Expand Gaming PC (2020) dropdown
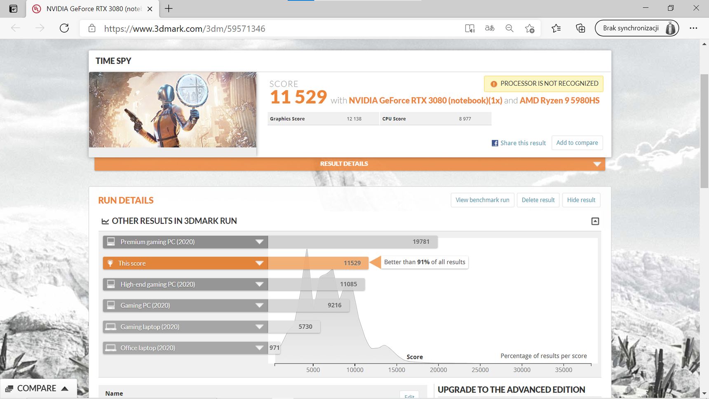The width and height of the screenshot is (709, 399). 259,305
